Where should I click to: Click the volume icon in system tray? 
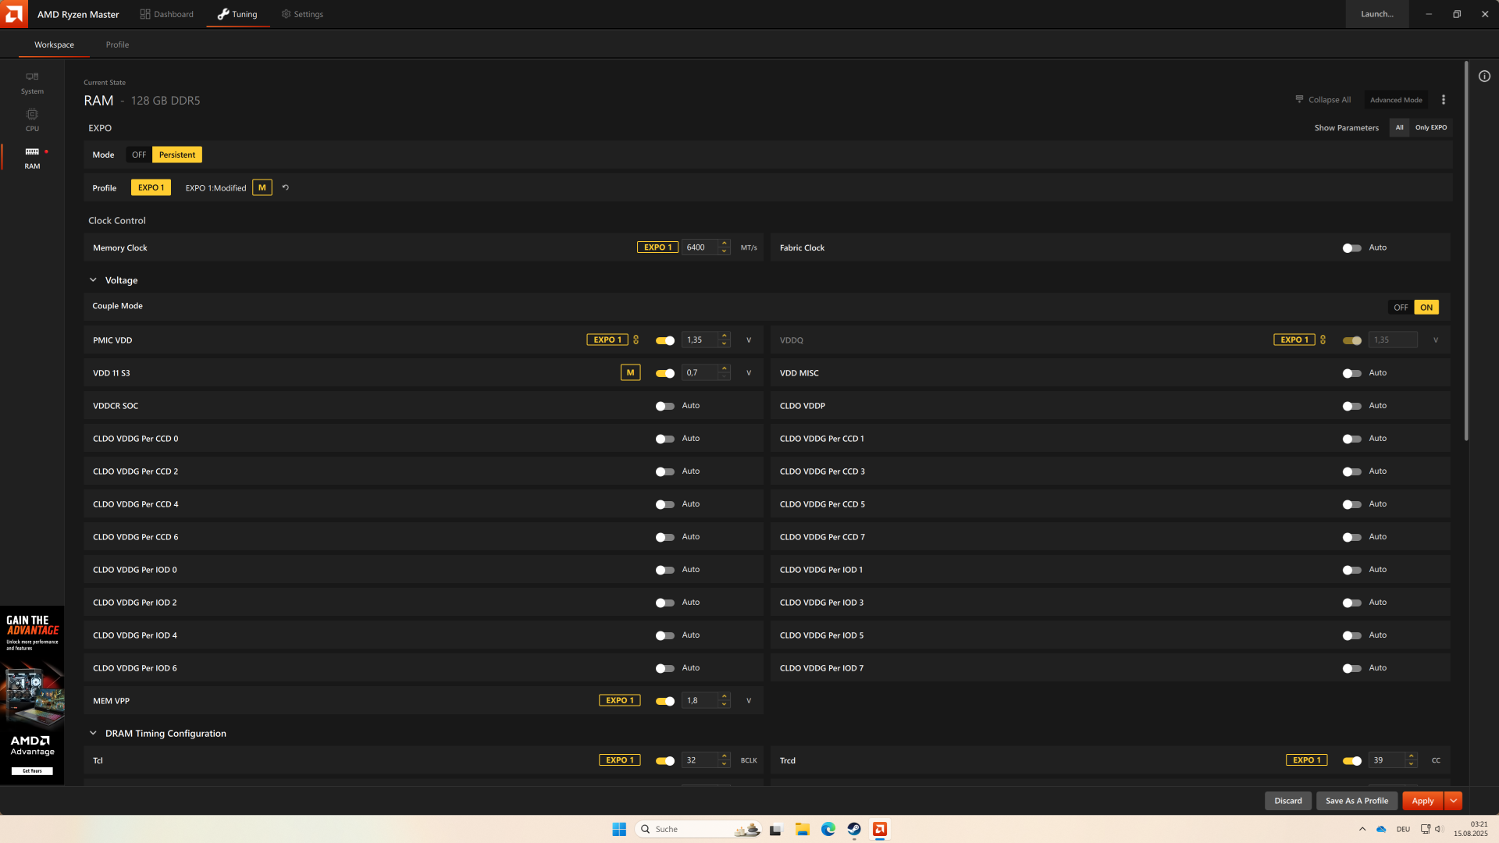point(1438,829)
